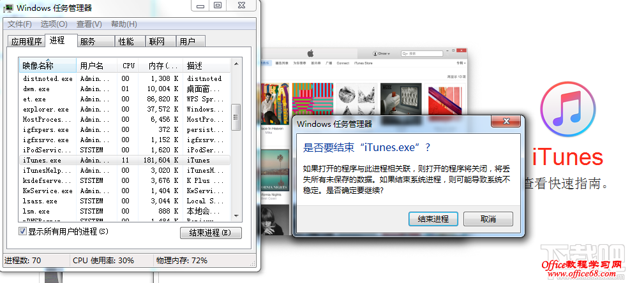This screenshot has height=283, width=630.
Task: Open the Connect tab in iTunes
Action: (343, 63)
